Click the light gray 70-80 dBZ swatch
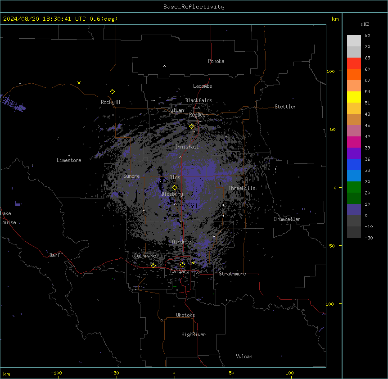Viewport: 388px width, 379px height. click(x=354, y=41)
